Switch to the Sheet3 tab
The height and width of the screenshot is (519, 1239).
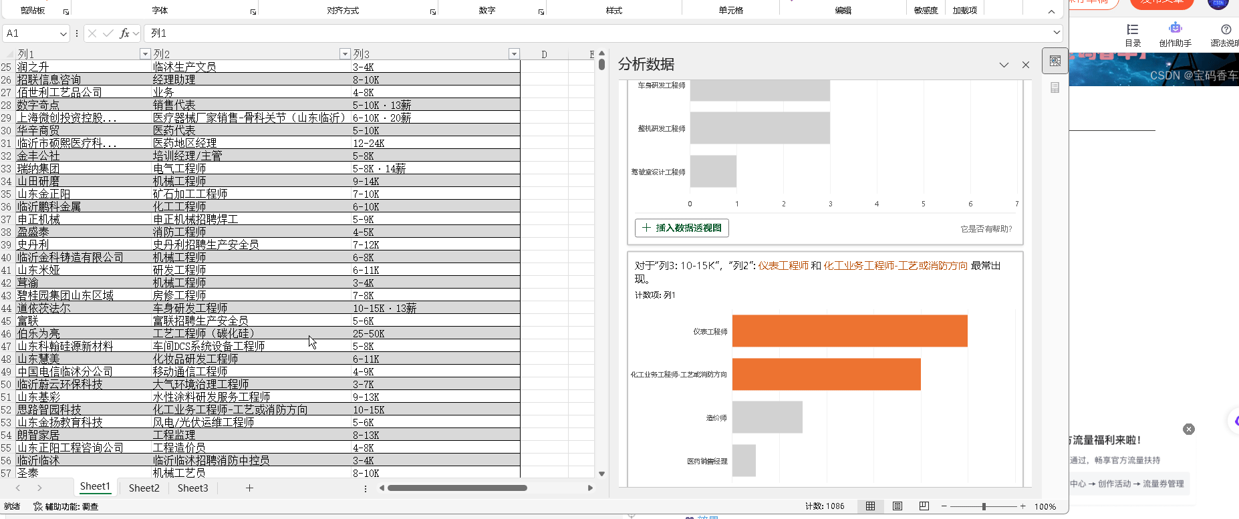193,488
